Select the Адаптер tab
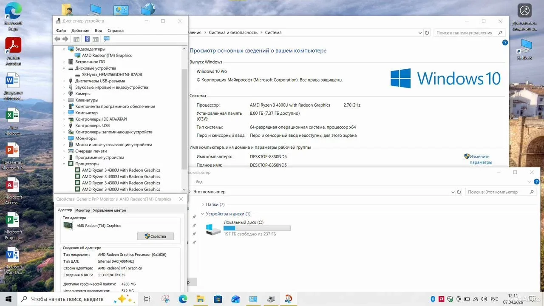This screenshot has width=544, height=306. coord(65,210)
